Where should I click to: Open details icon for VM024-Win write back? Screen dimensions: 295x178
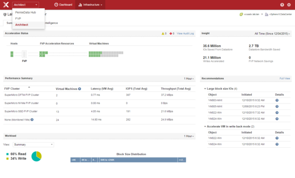point(277,144)
